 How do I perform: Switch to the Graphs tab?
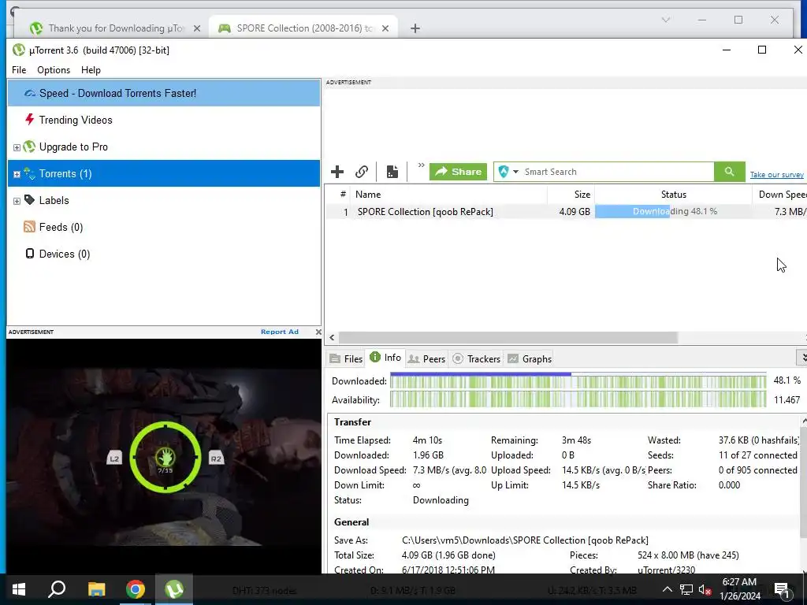[530, 359]
